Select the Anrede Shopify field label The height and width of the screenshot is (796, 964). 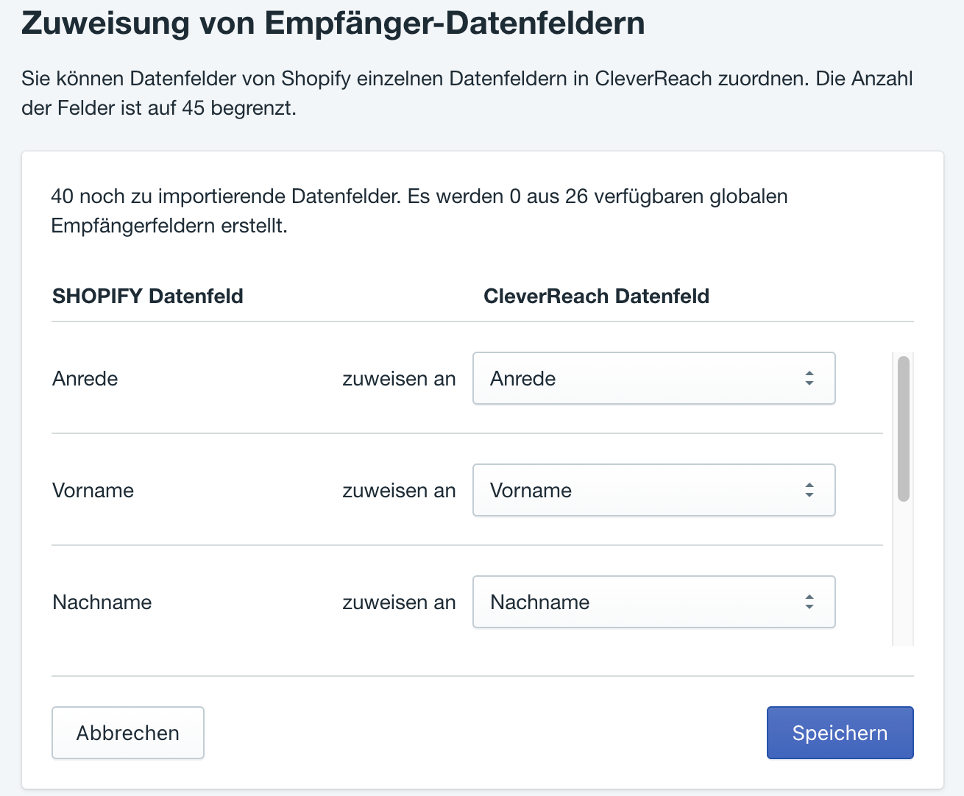coord(85,379)
